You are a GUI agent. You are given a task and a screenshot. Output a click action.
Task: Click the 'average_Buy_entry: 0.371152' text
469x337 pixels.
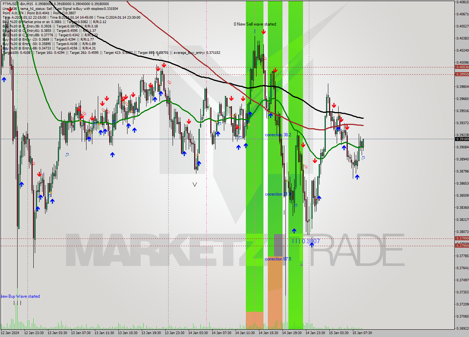pyautogui.click(x=197, y=53)
